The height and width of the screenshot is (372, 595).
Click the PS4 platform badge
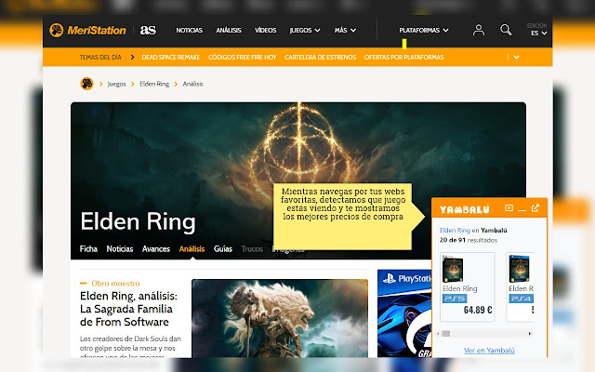pos(521,299)
